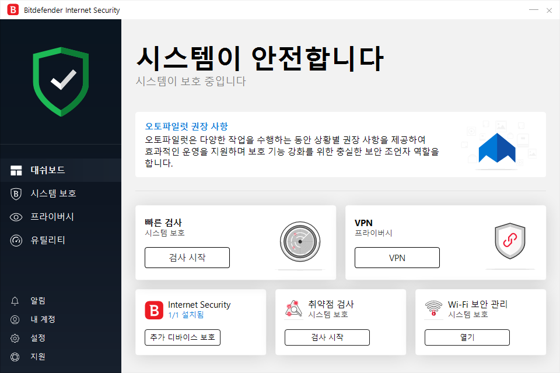Click the Internet Security card title
Viewport: 560px width, 373px height.
click(x=199, y=305)
